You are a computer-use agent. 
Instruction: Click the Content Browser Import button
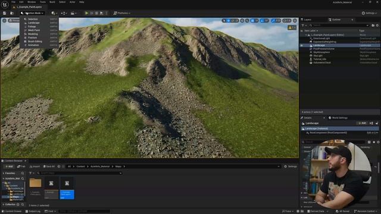(35, 166)
